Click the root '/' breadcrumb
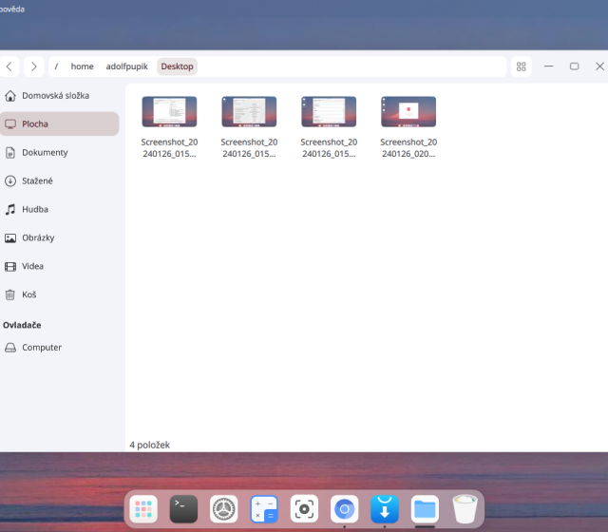608x532 pixels. [x=57, y=66]
